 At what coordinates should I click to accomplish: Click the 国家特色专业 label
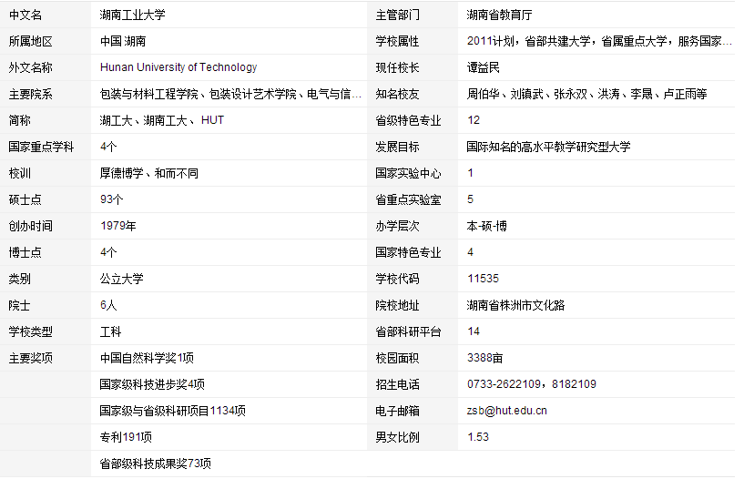point(409,252)
